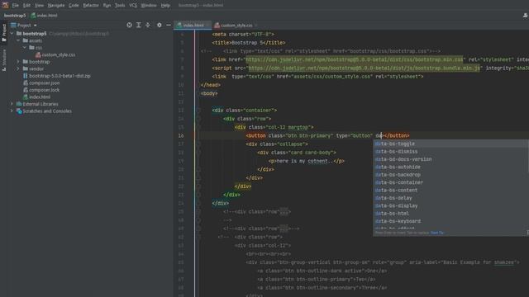Screen dimensions: 529x297
Task: Open the jsdelivr bootstrap.bundle.min.js URL link
Action: 364,68
